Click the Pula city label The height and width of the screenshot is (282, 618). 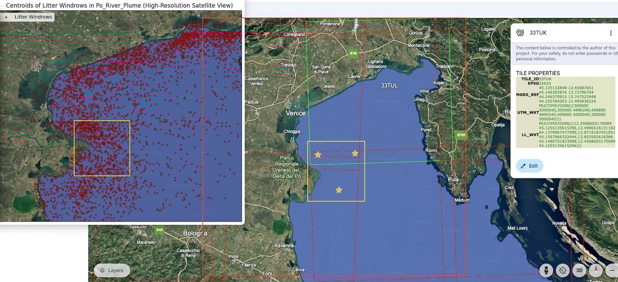pos(453,180)
